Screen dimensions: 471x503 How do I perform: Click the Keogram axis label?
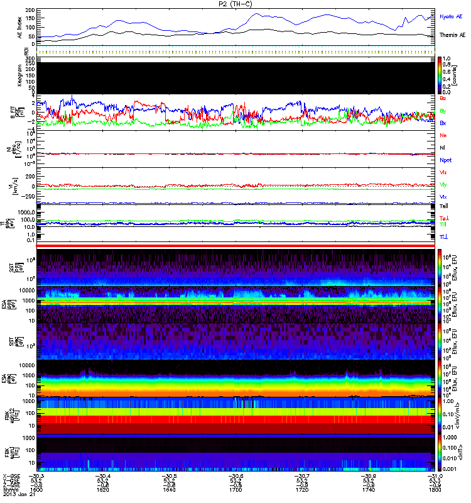[20, 75]
